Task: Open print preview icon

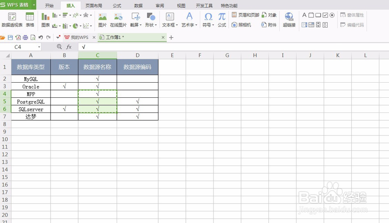Action: pos(33,38)
